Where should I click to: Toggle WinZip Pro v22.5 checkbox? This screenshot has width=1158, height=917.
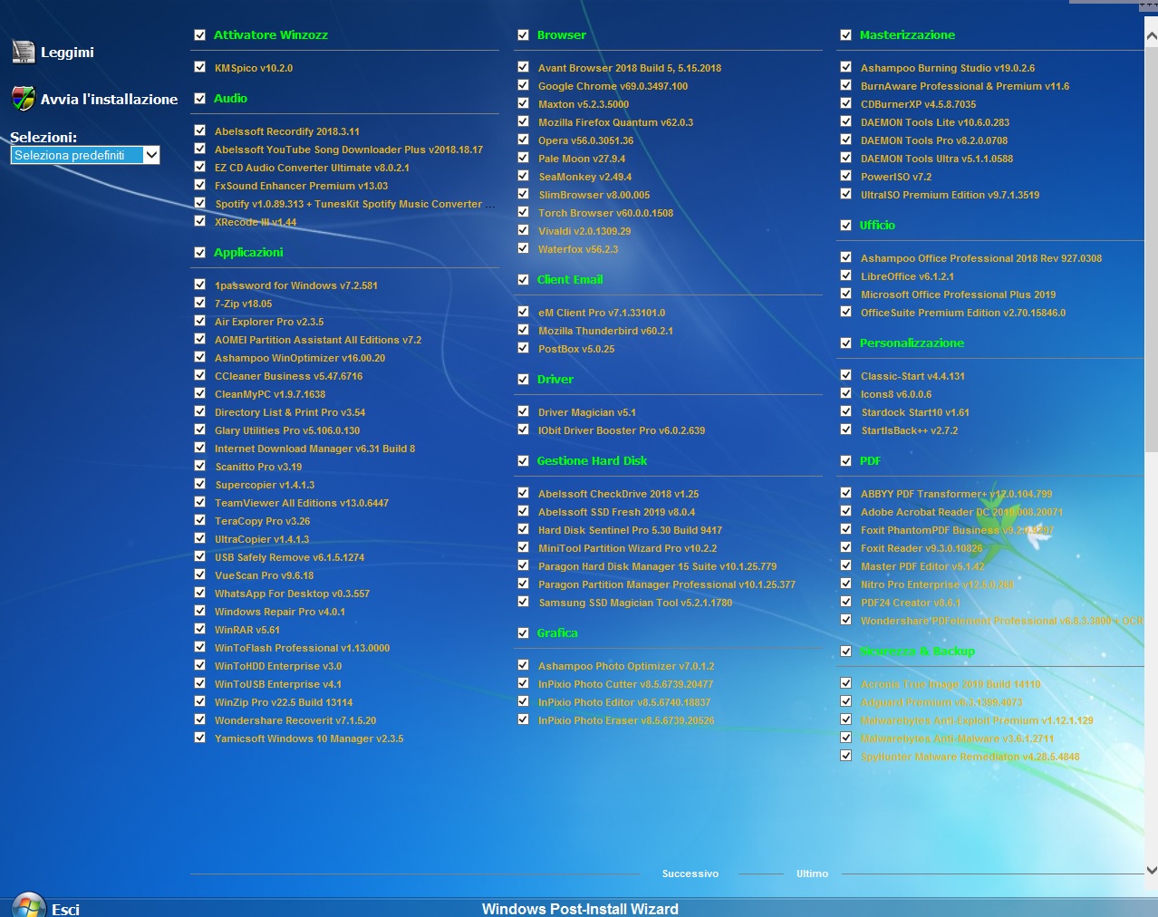point(200,701)
